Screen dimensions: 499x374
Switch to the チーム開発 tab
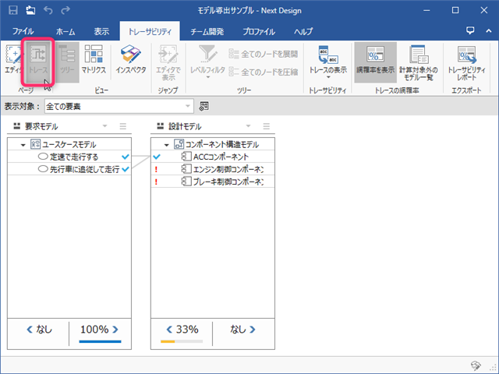tap(206, 32)
